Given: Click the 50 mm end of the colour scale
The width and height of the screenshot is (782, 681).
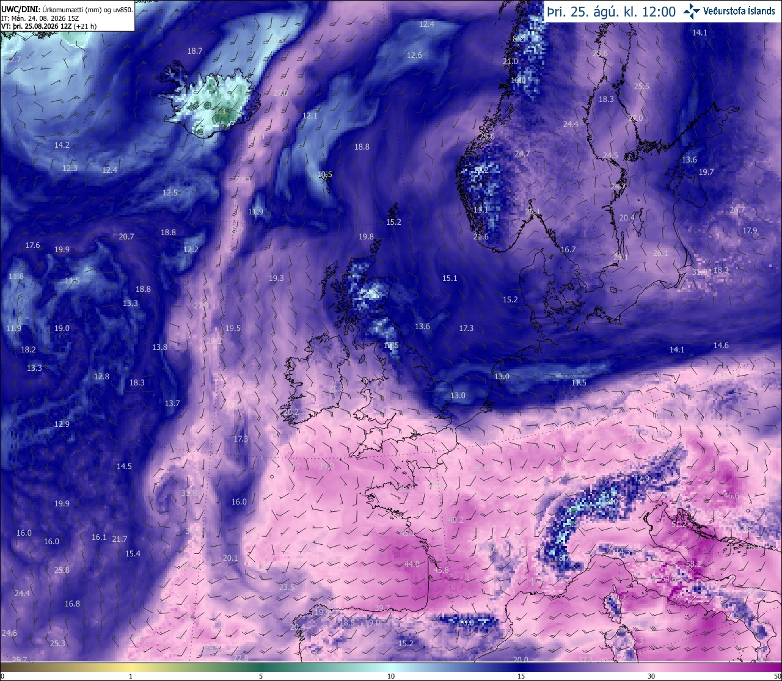Looking at the screenshot, I should 777,676.
